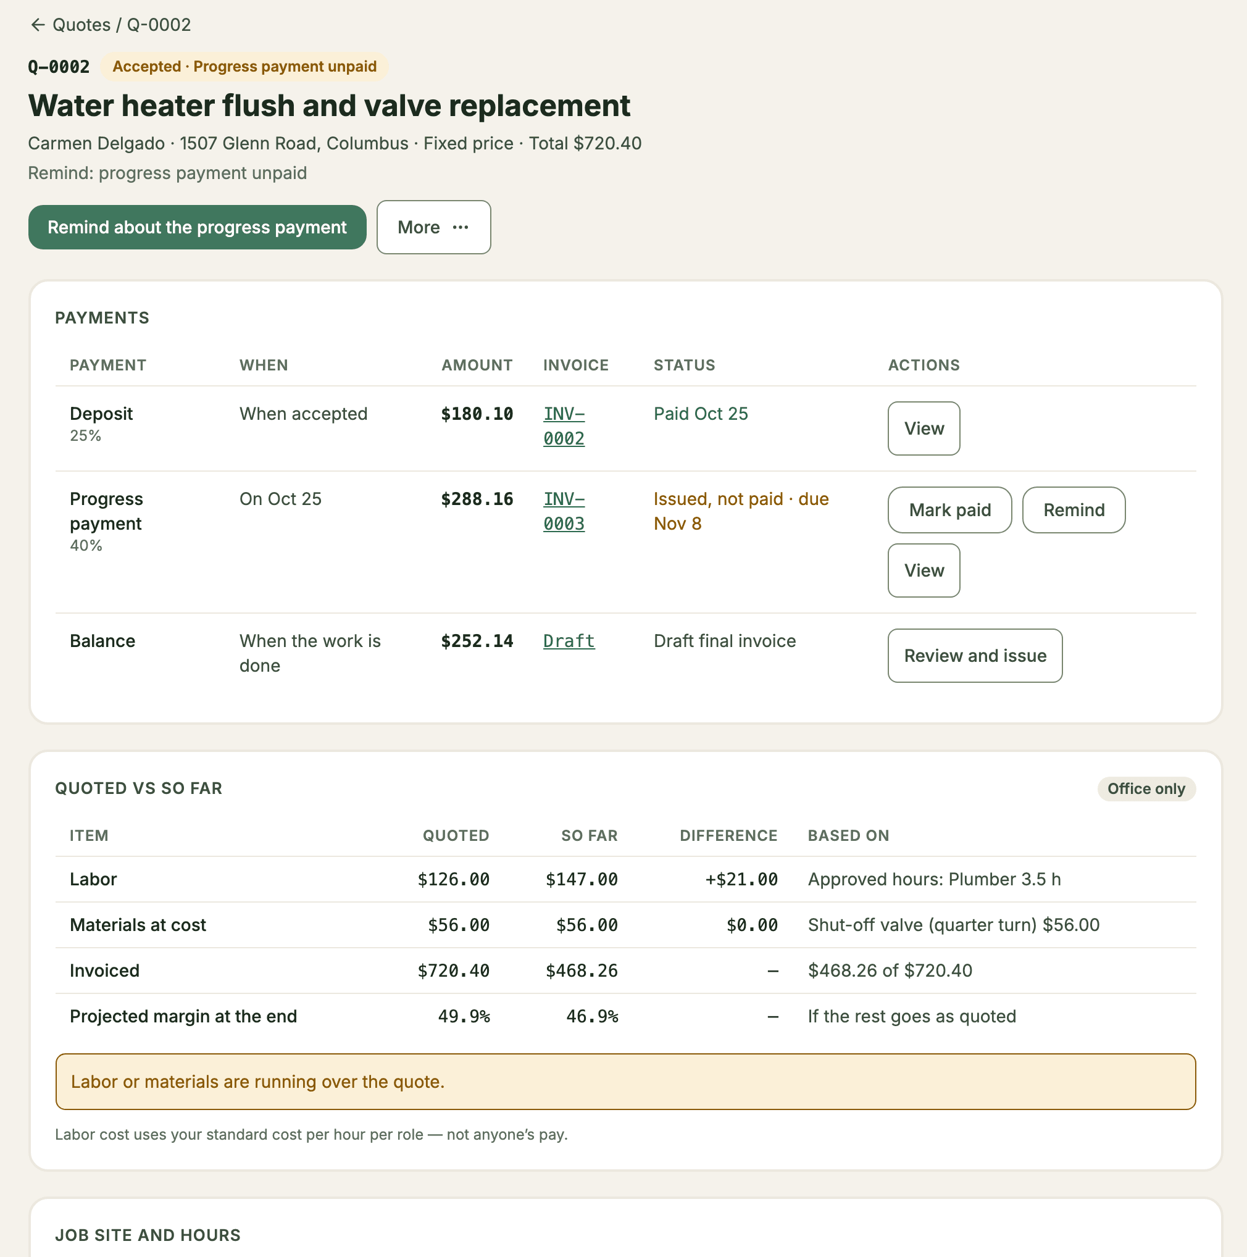Click the over-quote warning banner

[625, 1081]
